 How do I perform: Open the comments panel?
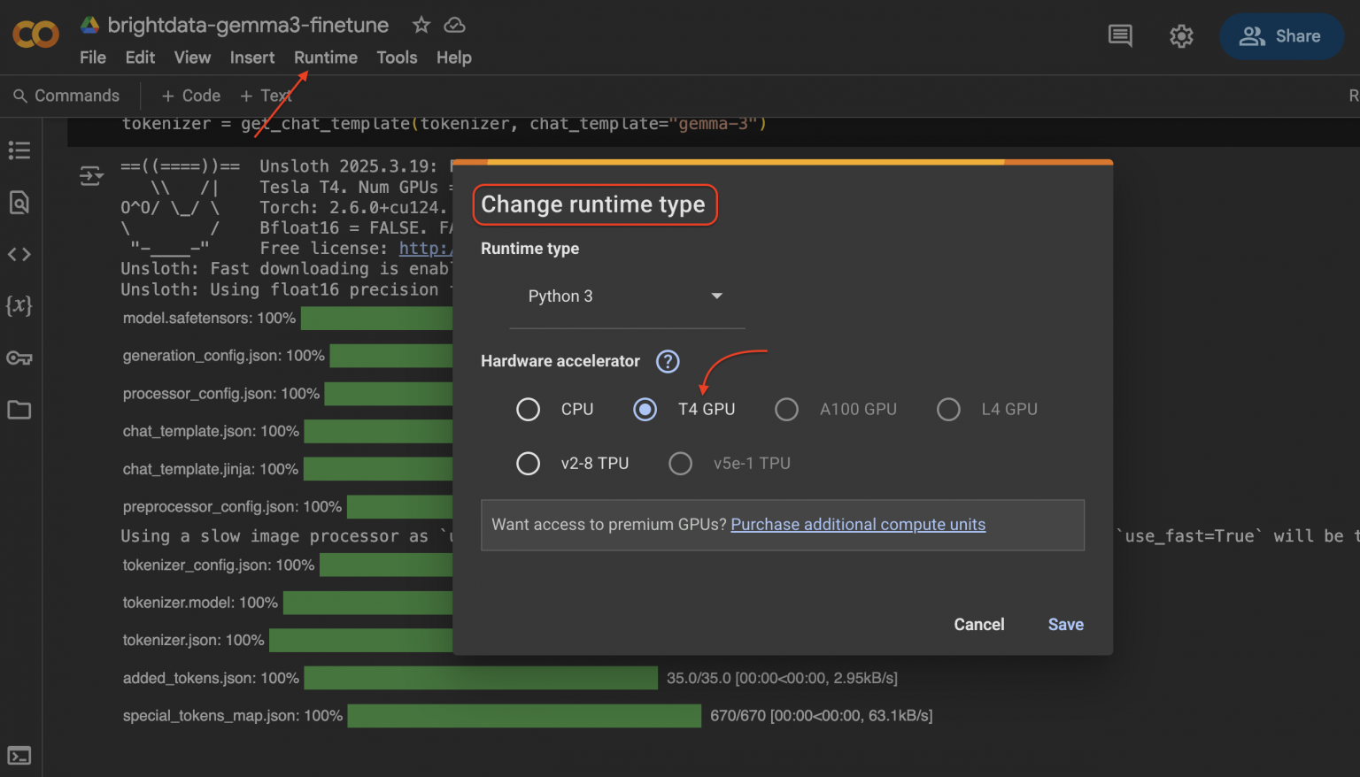coord(1119,35)
